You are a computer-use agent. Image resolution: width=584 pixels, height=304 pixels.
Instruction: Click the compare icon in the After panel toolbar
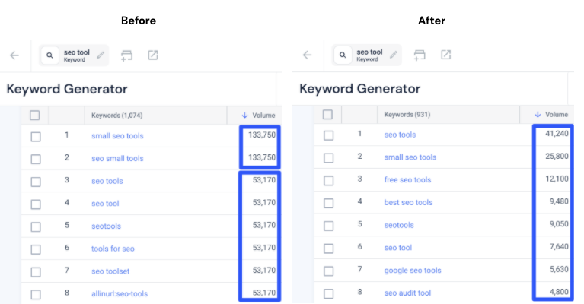point(420,55)
